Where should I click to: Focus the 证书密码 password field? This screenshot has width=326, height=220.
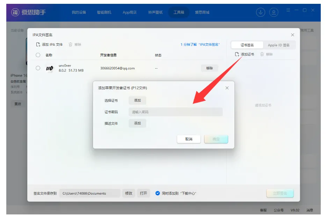[176, 112]
